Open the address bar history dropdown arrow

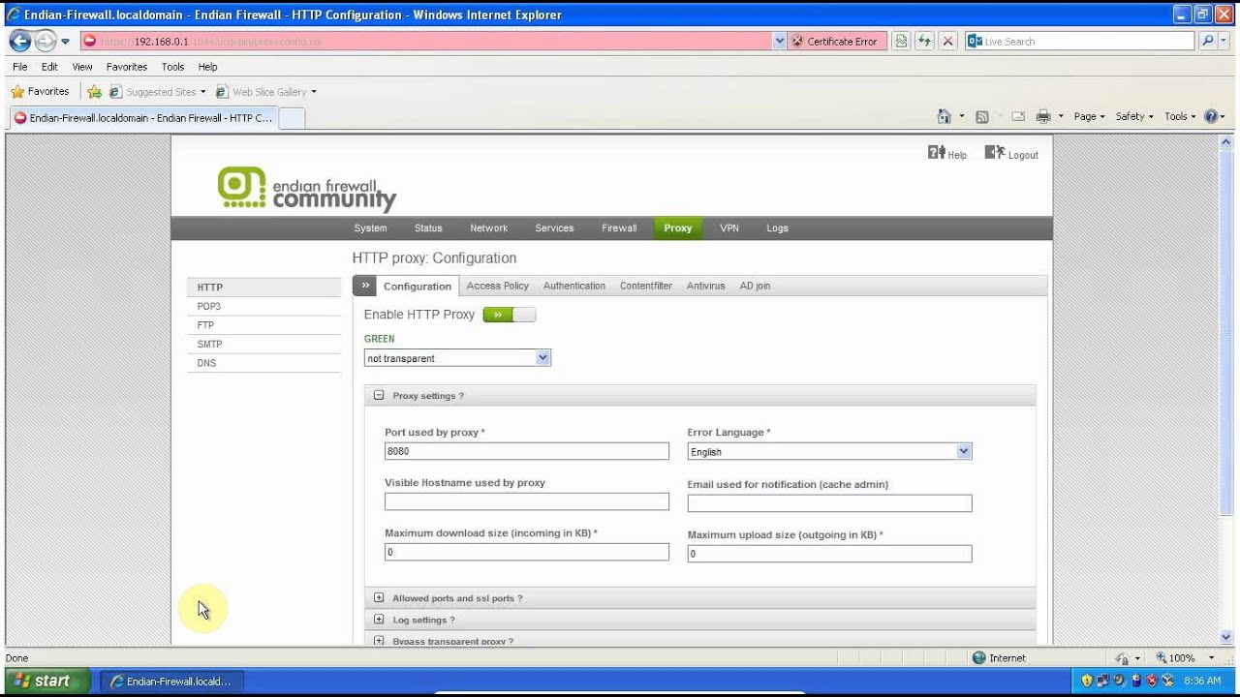780,41
